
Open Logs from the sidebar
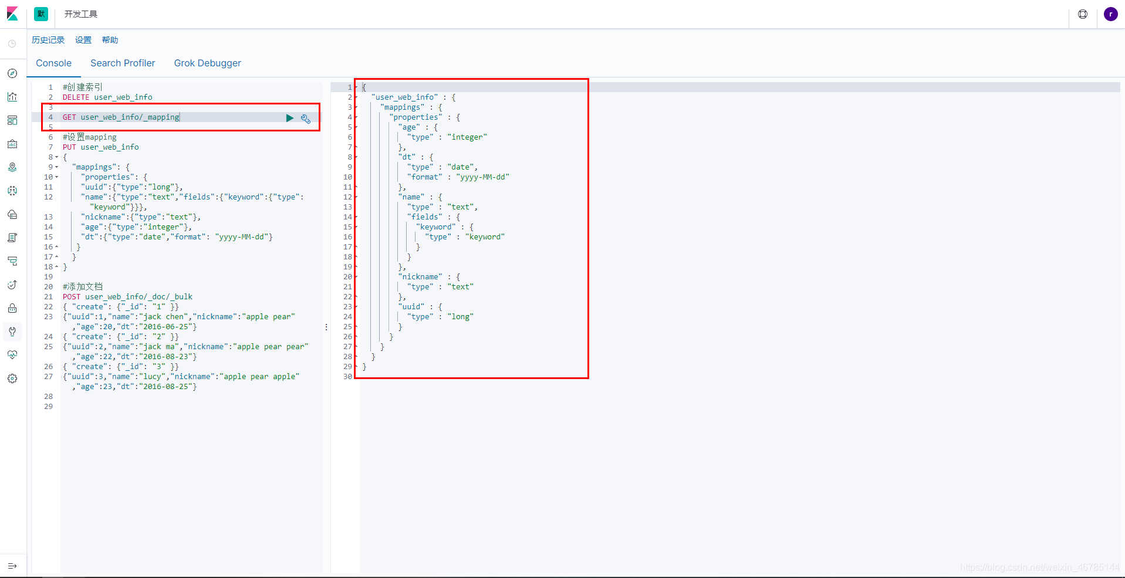12,238
